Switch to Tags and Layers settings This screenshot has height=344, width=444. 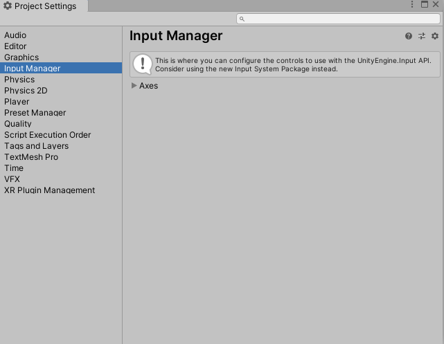tap(36, 146)
